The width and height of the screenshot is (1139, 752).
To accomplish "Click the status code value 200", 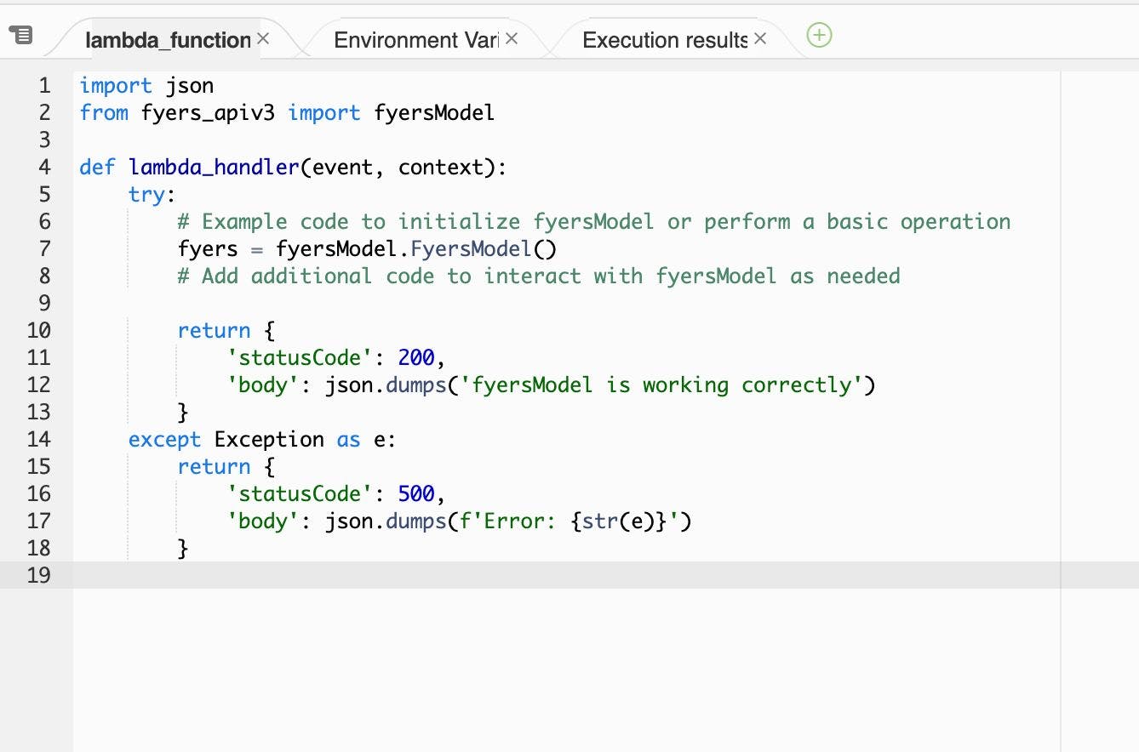I will tap(415, 357).
